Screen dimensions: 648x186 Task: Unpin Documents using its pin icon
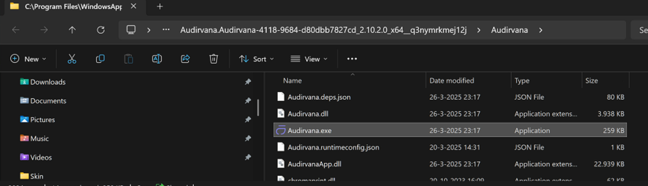click(248, 101)
